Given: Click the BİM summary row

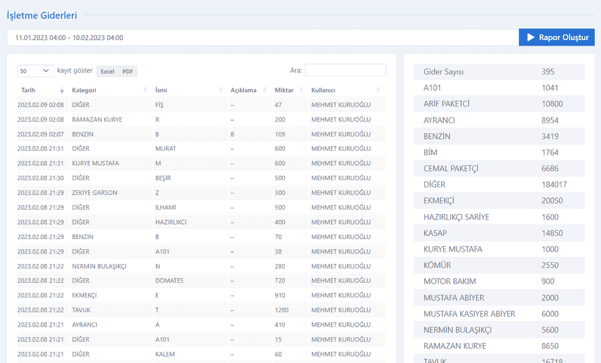Looking at the screenshot, I should click(499, 152).
